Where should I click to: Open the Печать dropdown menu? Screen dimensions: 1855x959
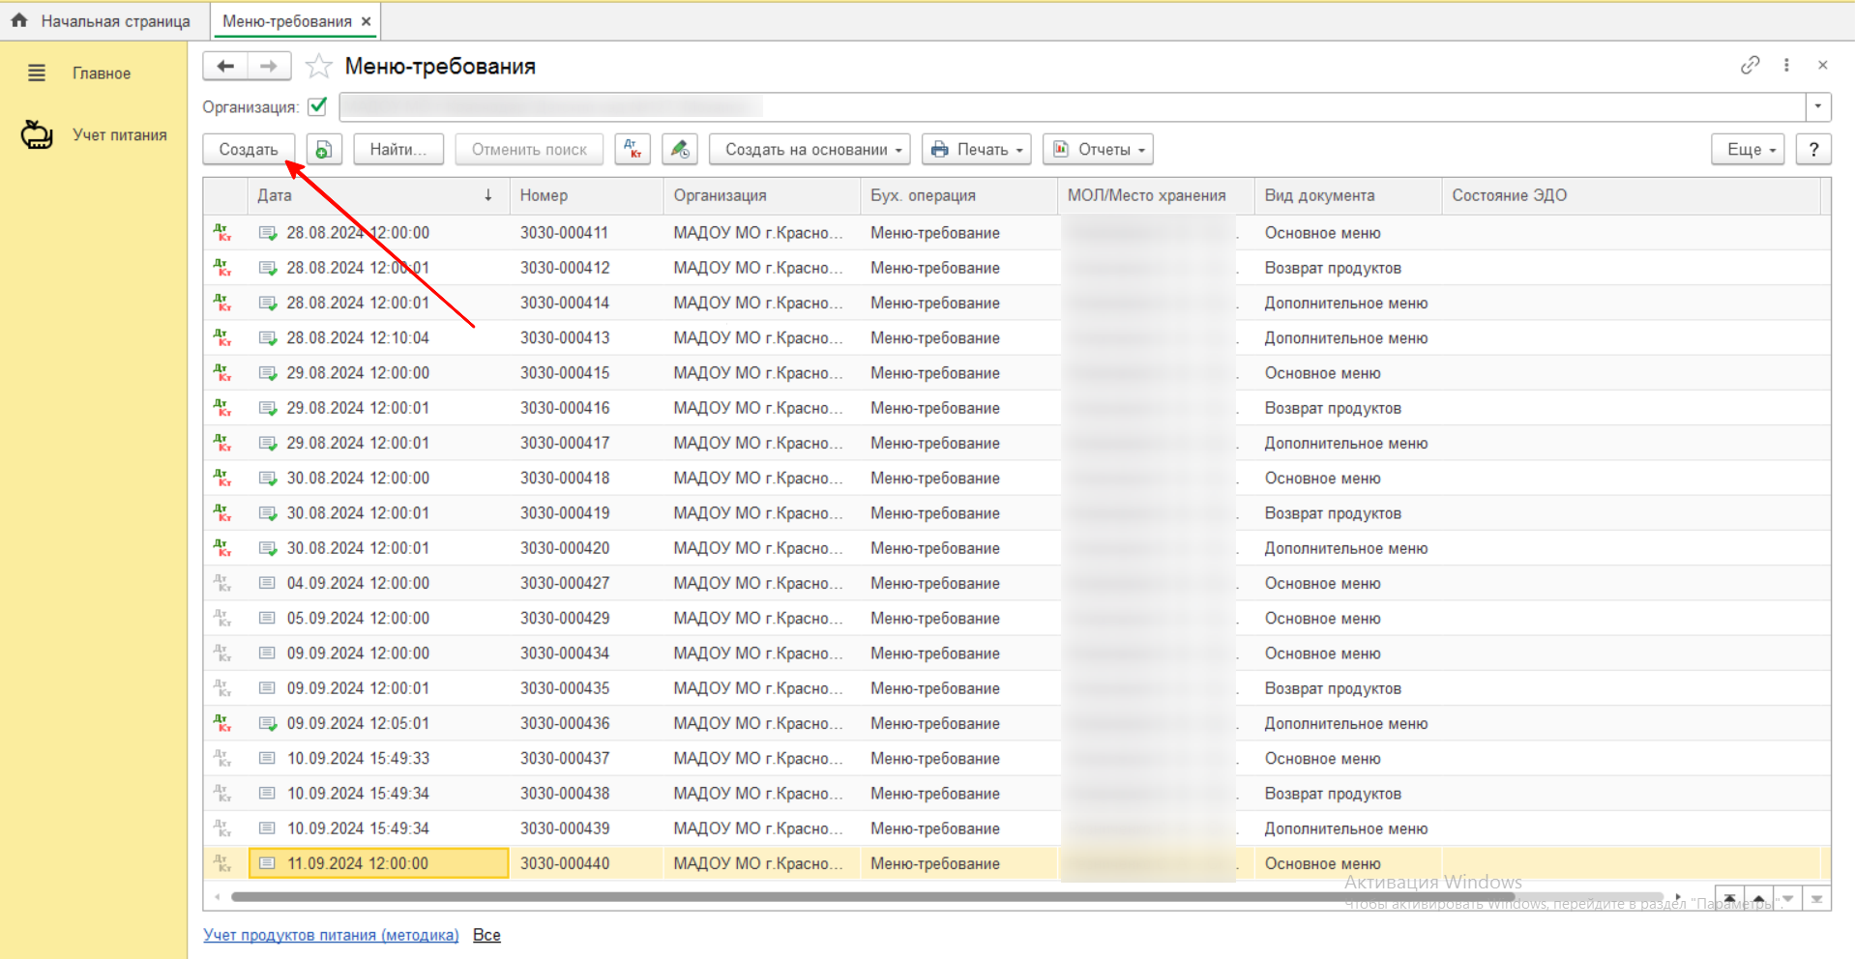[976, 150]
